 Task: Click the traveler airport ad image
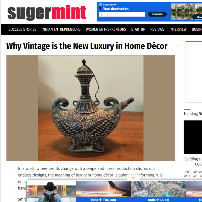tap(51, 191)
